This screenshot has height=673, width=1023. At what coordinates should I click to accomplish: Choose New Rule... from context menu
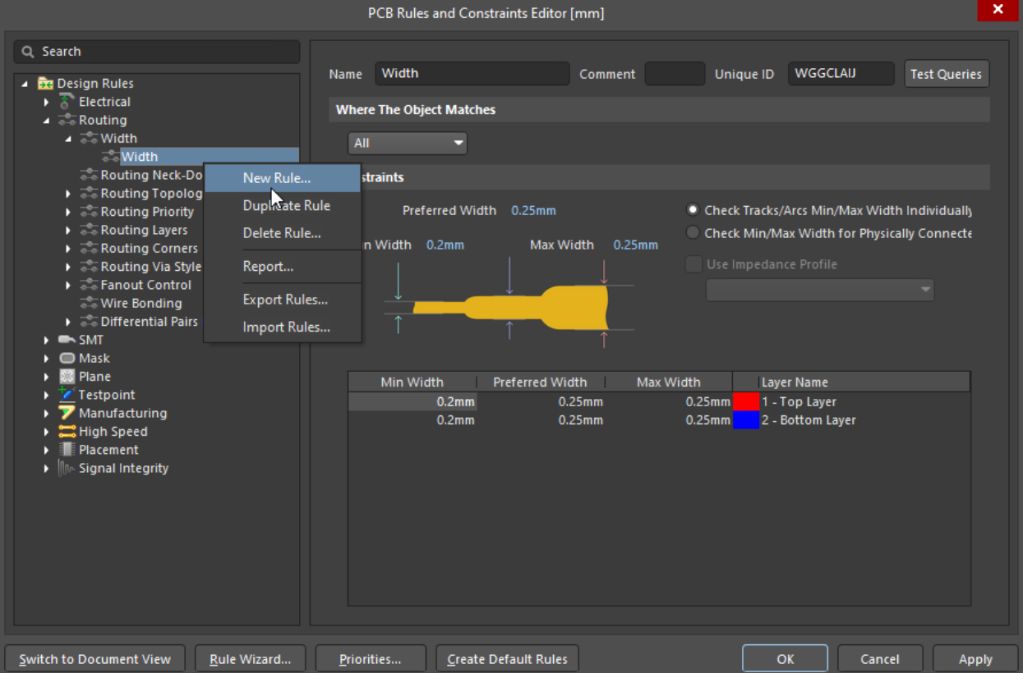click(277, 178)
